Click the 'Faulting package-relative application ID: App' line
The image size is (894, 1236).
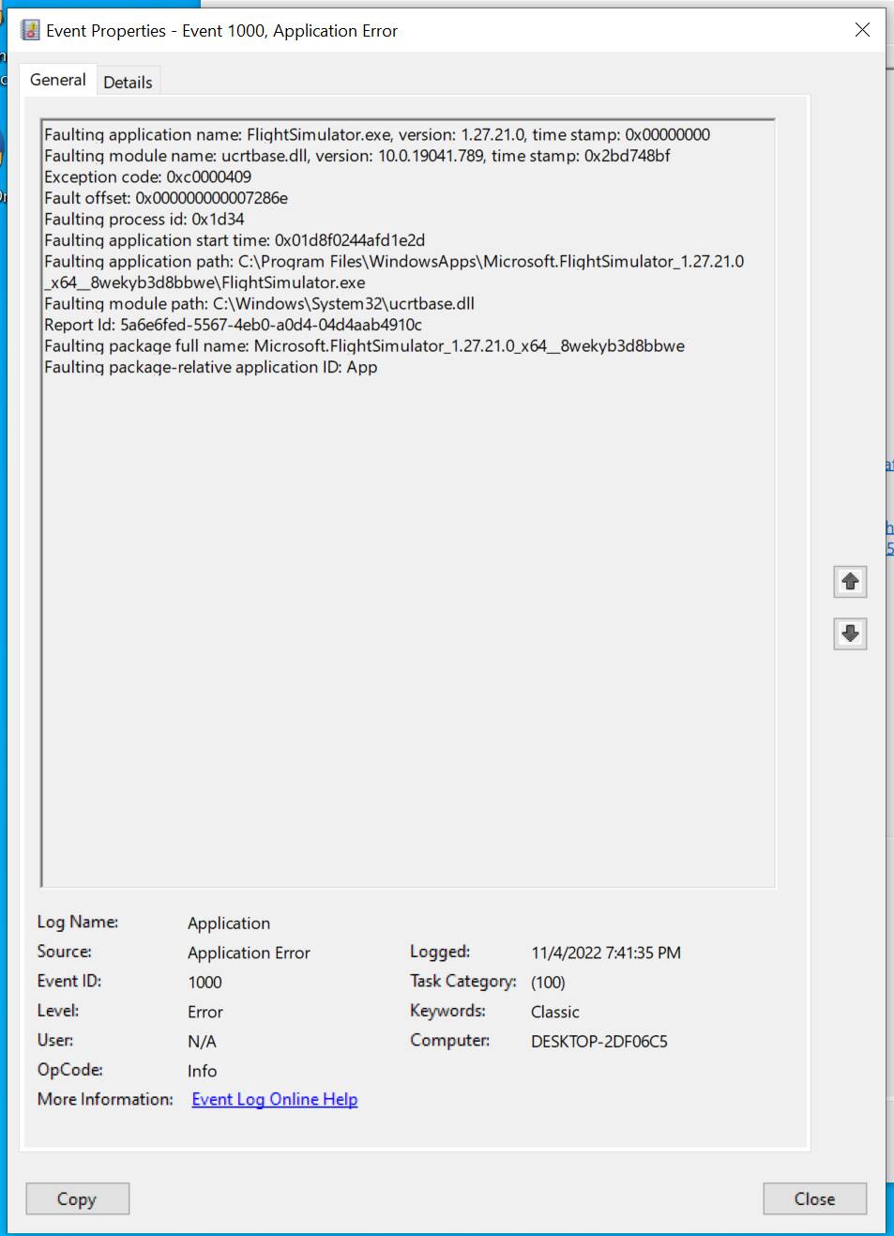(x=211, y=367)
